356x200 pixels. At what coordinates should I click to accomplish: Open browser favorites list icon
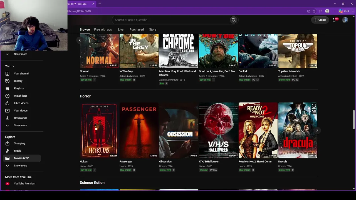pyautogui.click(x=321, y=11)
